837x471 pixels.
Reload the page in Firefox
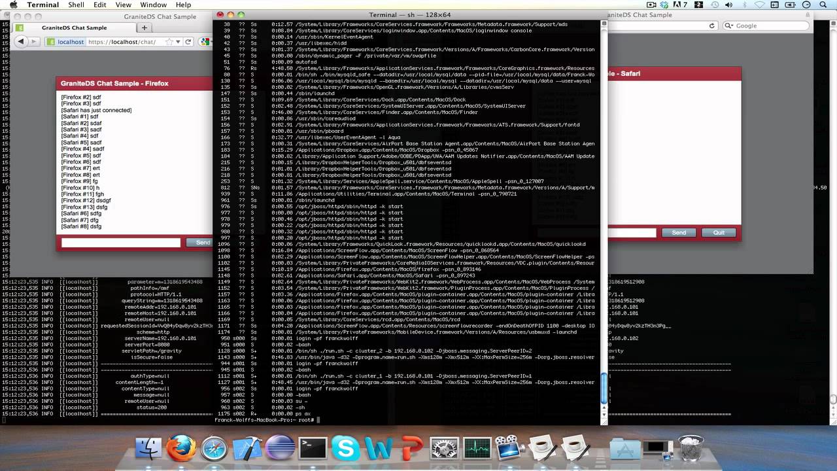coord(190,42)
